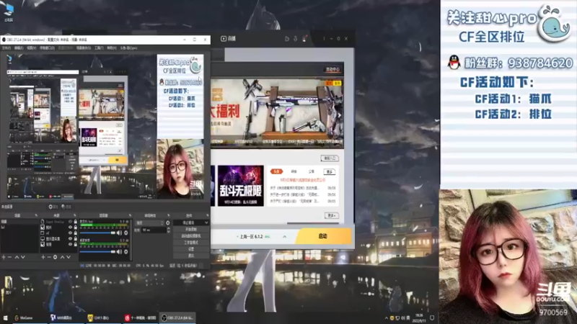Open source properties gear in sources toolbar

click(56, 257)
